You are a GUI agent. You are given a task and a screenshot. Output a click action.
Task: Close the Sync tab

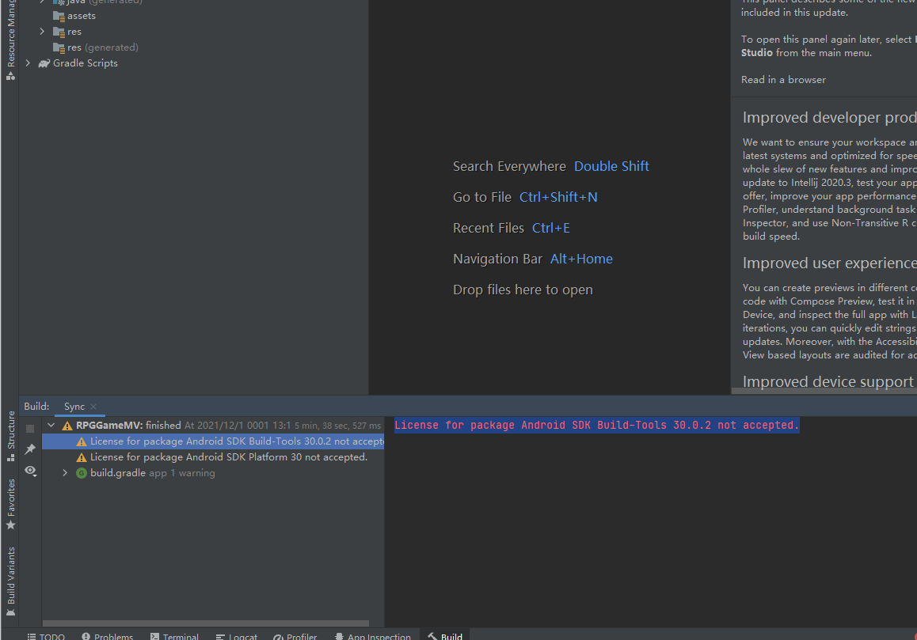point(93,406)
